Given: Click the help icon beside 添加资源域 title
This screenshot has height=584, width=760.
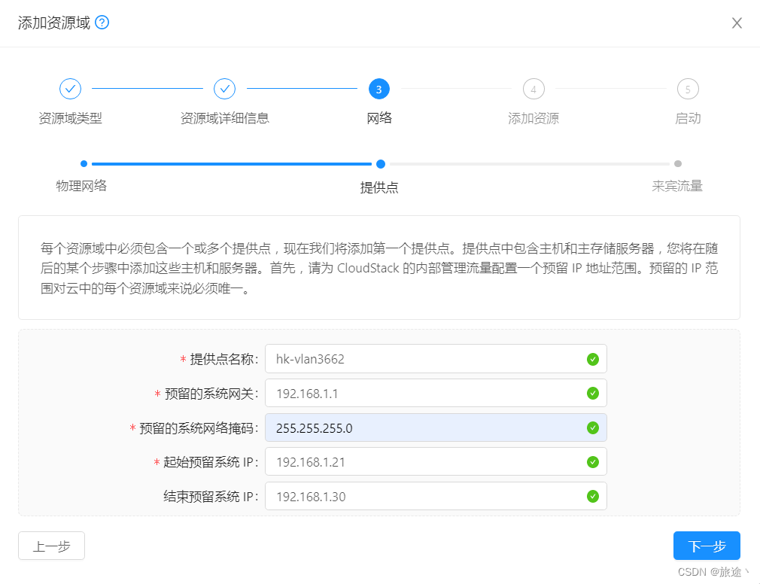Looking at the screenshot, I should 102,23.
